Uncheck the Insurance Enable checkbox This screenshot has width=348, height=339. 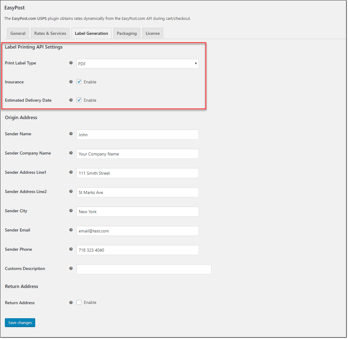[x=79, y=82]
